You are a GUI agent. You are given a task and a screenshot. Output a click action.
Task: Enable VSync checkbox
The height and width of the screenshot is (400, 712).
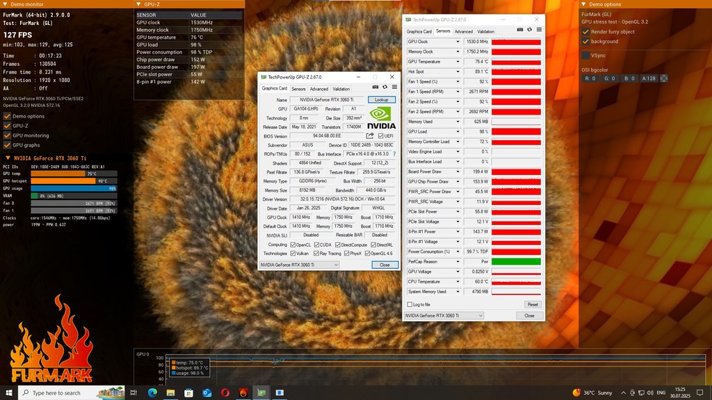pyautogui.click(x=585, y=56)
